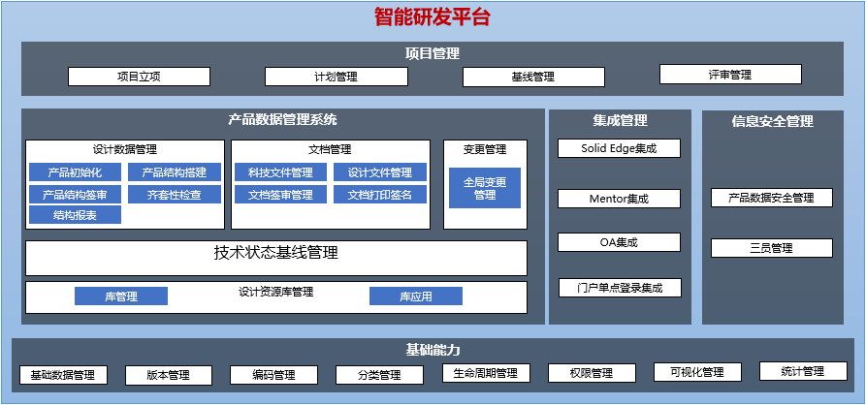Open 基线管理 under 项目管理
The width and height of the screenshot is (866, 405).
tap(533, 78)
